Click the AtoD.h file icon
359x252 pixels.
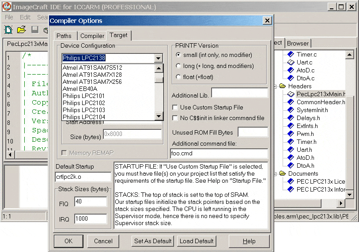(x=291, y=158)
